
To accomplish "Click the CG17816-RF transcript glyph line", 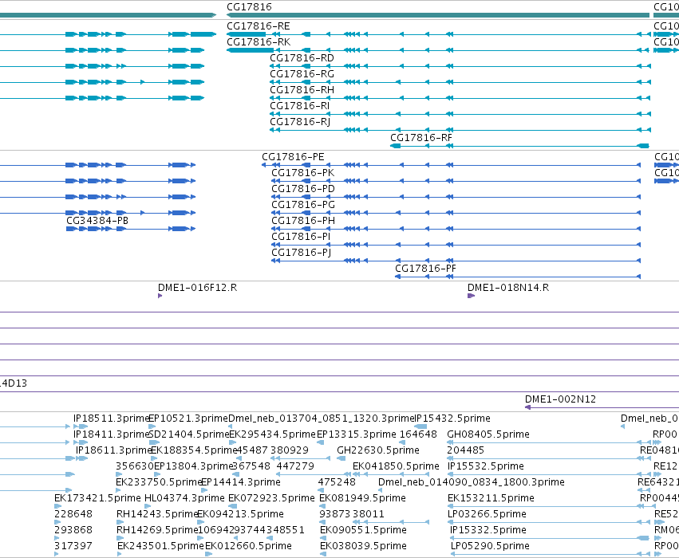I will pyautogui.click(x=519, y=146).
